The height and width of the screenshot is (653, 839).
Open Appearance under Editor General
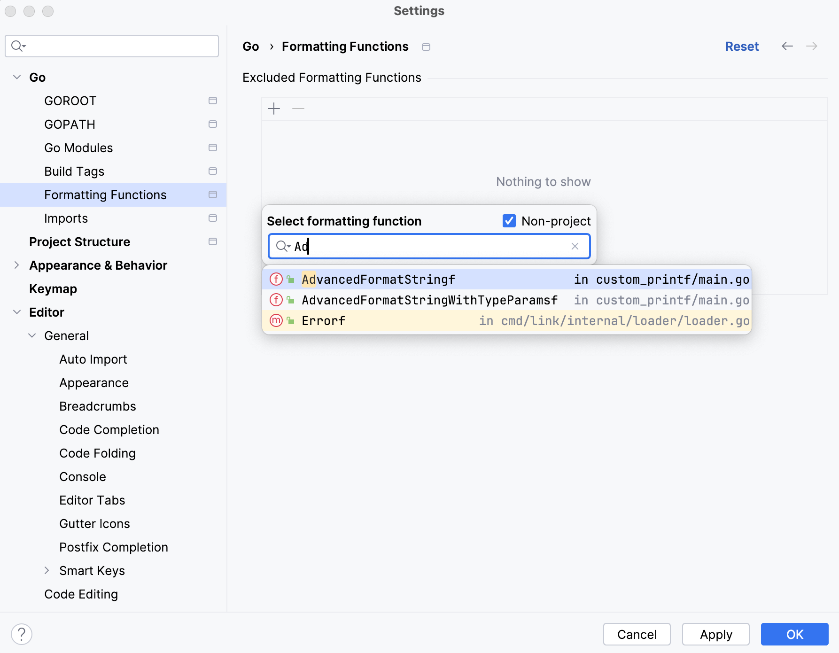point(94,383)
